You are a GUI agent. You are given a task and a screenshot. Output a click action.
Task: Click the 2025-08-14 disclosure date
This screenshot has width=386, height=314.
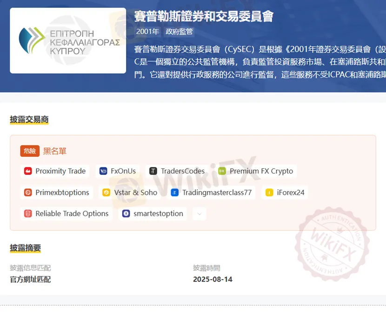tap(213, 279)
